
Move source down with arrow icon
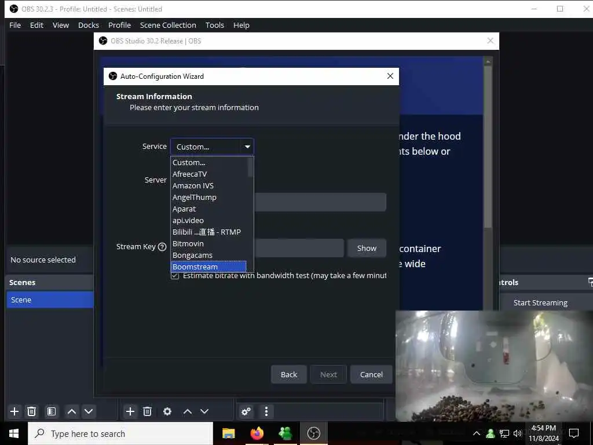pos(204,411)
